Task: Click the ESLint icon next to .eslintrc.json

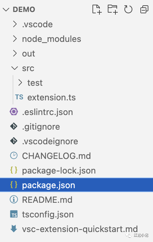Action: 14,112
